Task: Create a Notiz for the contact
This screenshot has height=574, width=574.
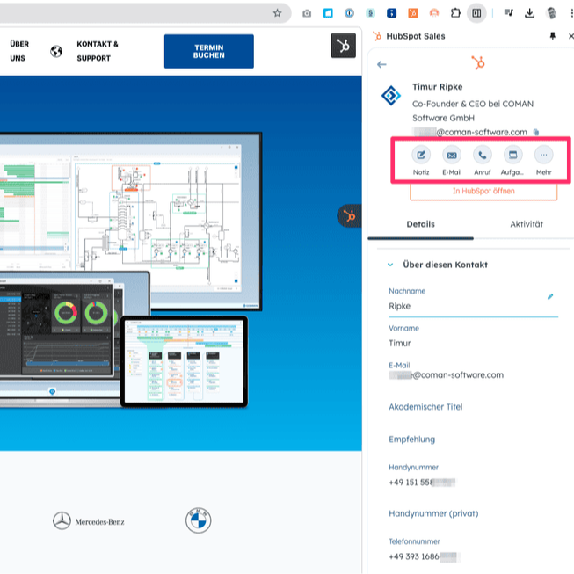Action: tap(421, 161)
